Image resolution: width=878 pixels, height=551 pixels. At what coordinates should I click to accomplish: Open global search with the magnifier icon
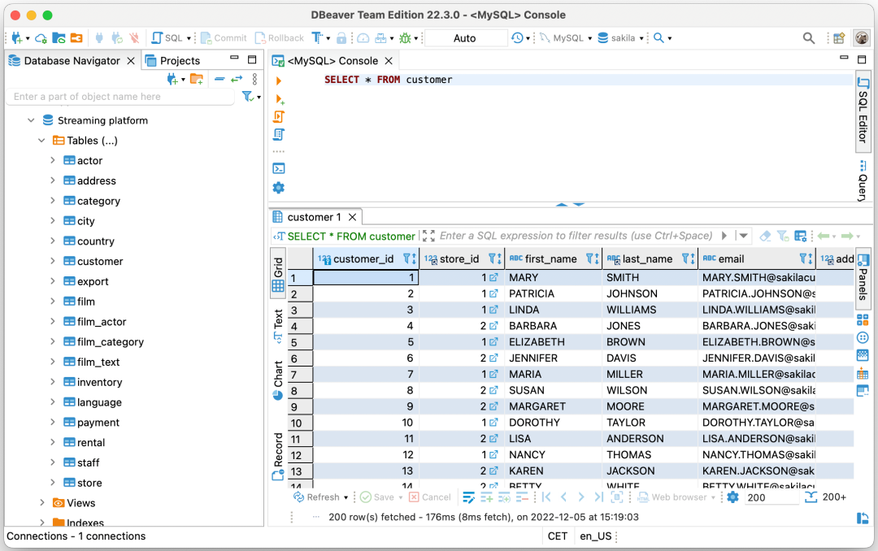(808, 37)
